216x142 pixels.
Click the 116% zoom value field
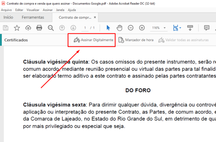click(x=156, y=28)
